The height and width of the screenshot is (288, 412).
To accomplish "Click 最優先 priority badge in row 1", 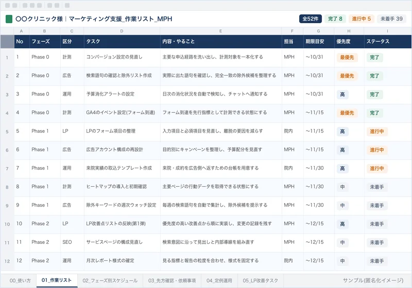I will point(347,58).
